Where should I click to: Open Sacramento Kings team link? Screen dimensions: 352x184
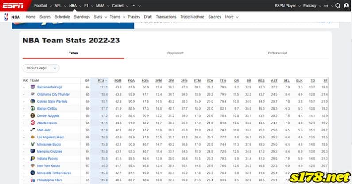pos(50,87)
